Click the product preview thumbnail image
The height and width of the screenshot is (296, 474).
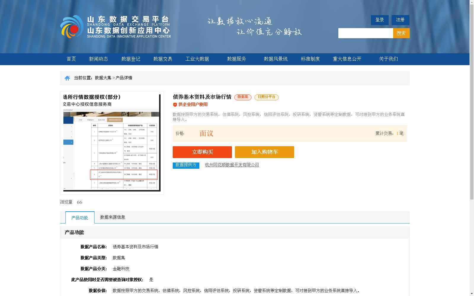112,143
